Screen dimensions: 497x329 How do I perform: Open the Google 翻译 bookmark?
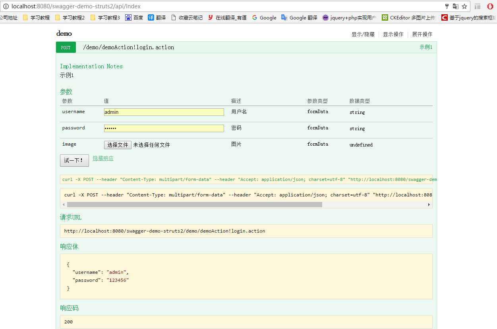coord(299,17)
